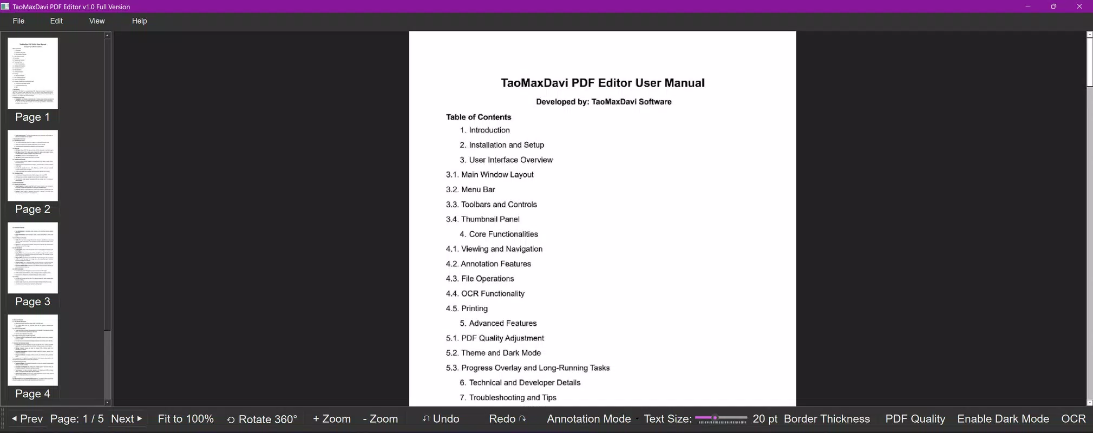1093x433 pixels.
Task: Restore down the PDF Editor window
Action: click(1053, 6)
